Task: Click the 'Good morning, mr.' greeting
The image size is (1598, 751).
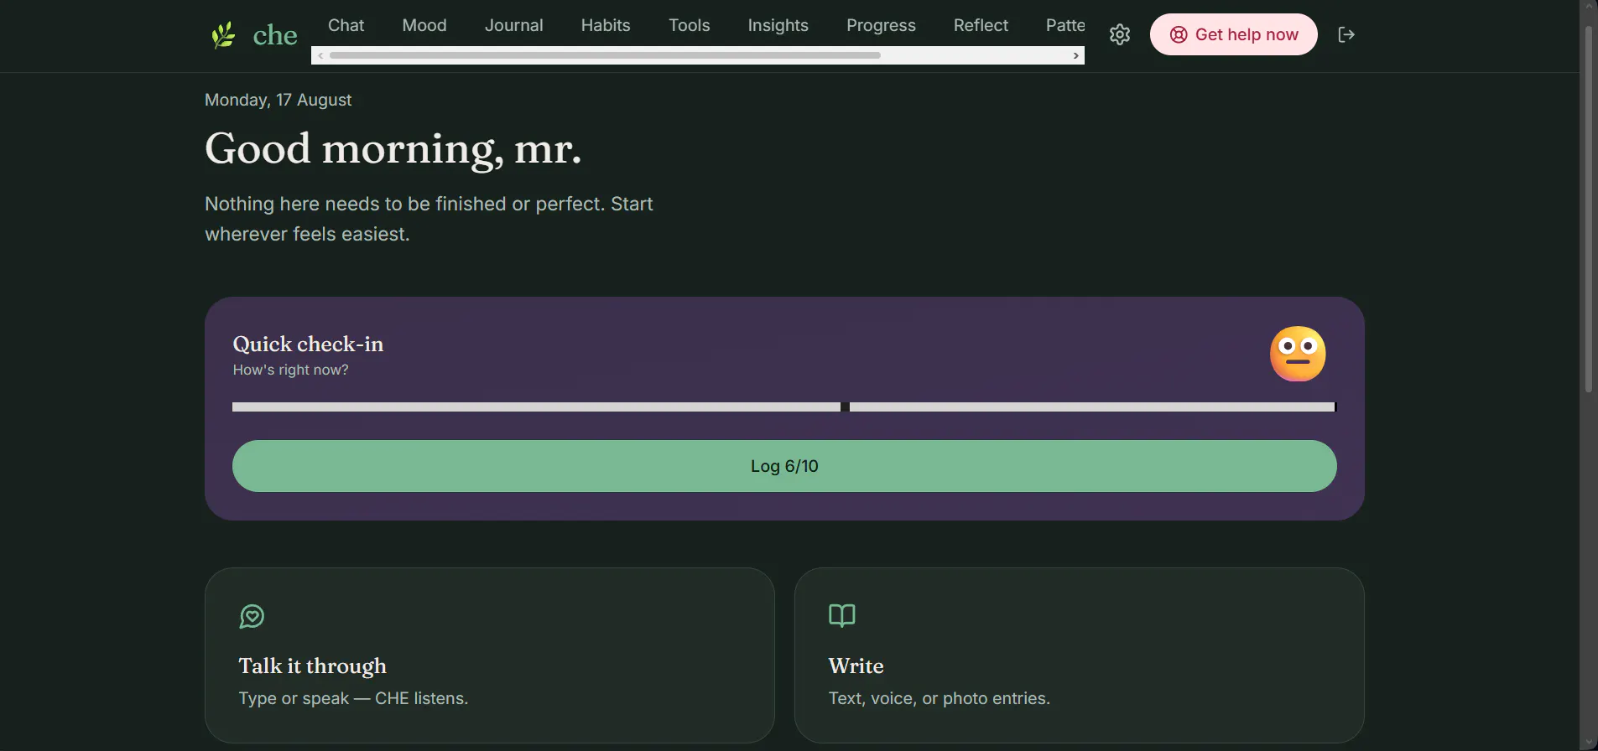Action: [393, 148]
